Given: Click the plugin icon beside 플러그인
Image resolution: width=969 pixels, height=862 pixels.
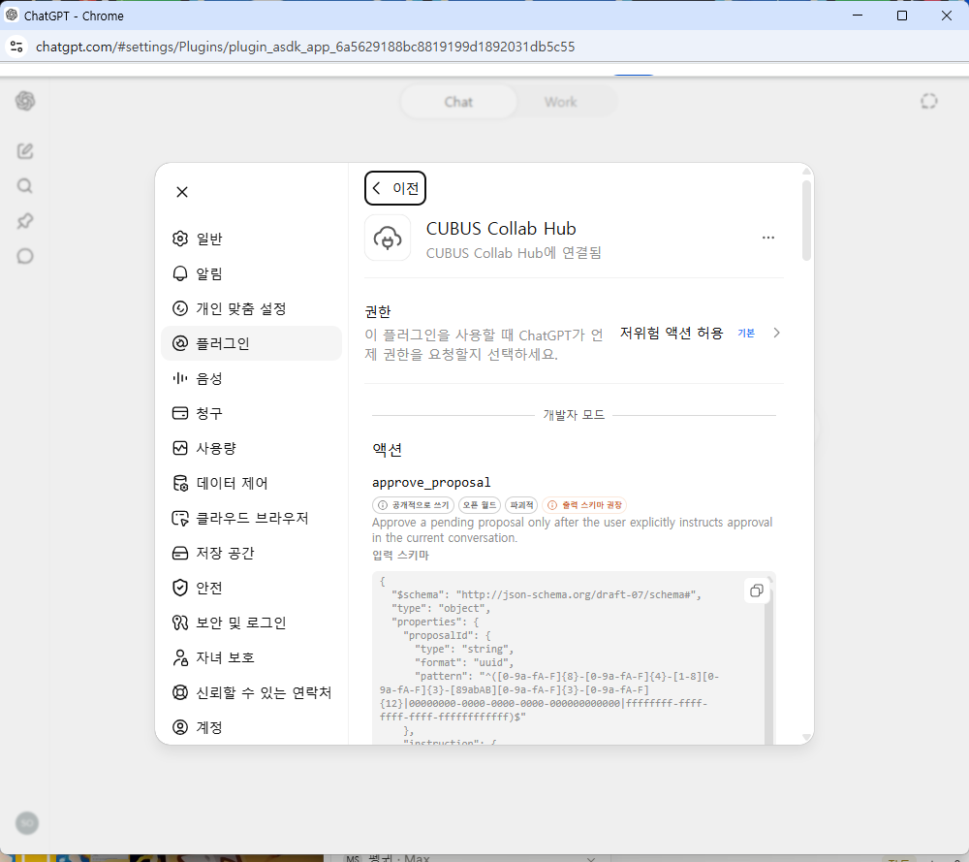Looking at the screenshot, I should 180,343.
